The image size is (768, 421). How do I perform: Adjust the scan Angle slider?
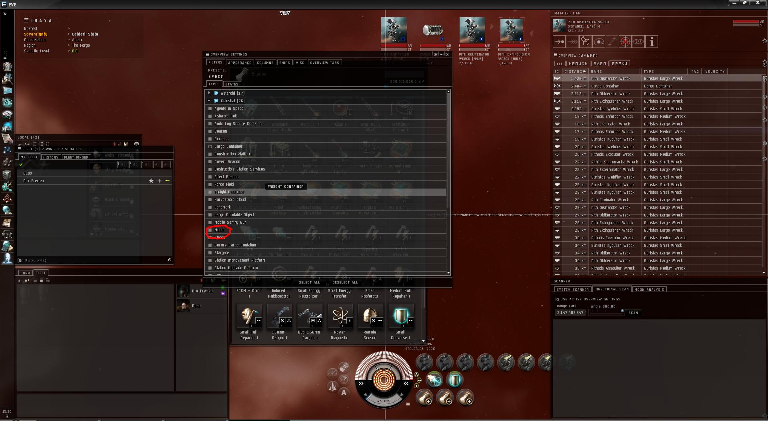pos(606,312)
